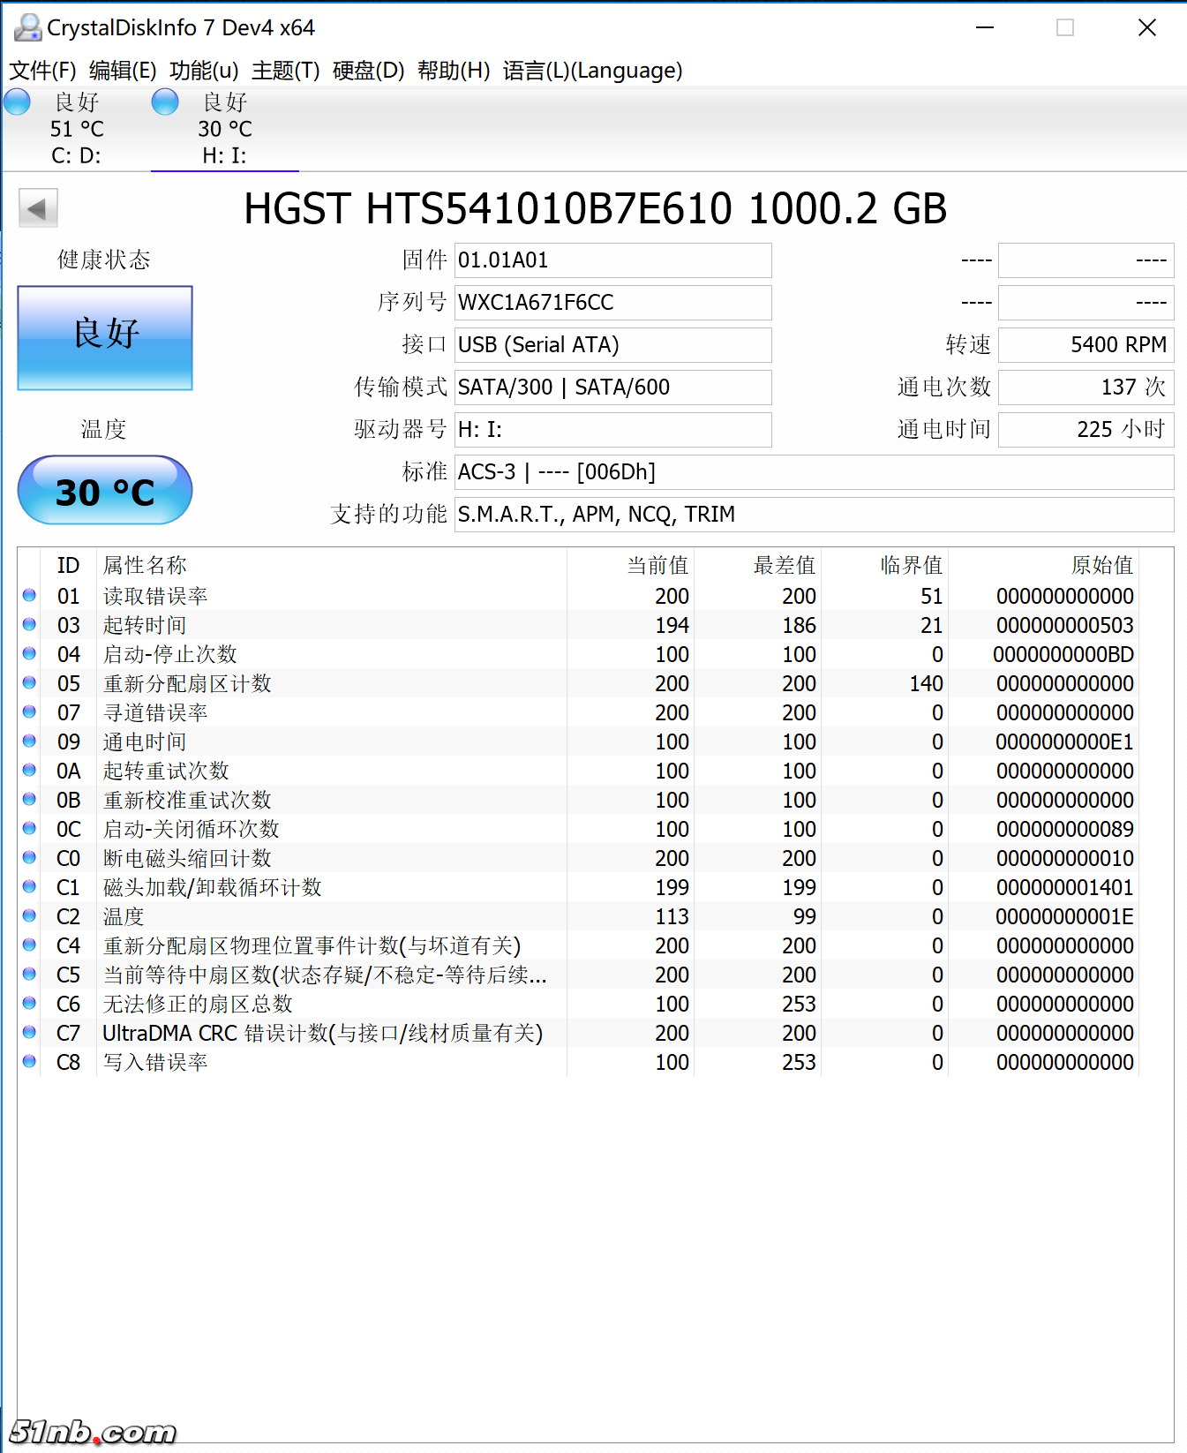The width and height of the screenshot is (1187, 1453).
Task: Open the 文件(F) menu
Action: click(x=42, y=71)
